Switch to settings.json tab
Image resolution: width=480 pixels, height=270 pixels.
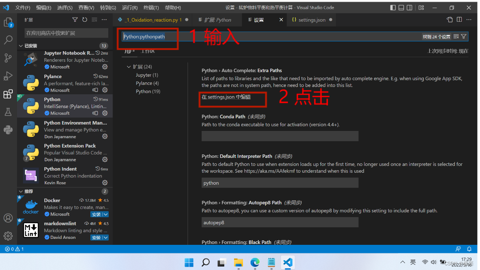(312, 20)
